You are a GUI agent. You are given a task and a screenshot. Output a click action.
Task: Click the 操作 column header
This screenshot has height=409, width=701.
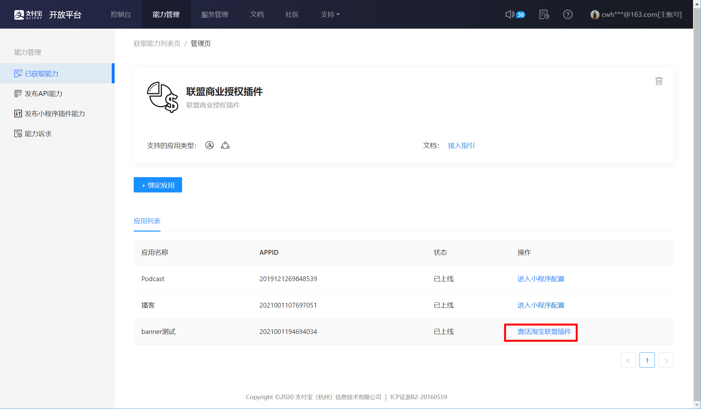[524, 253]
